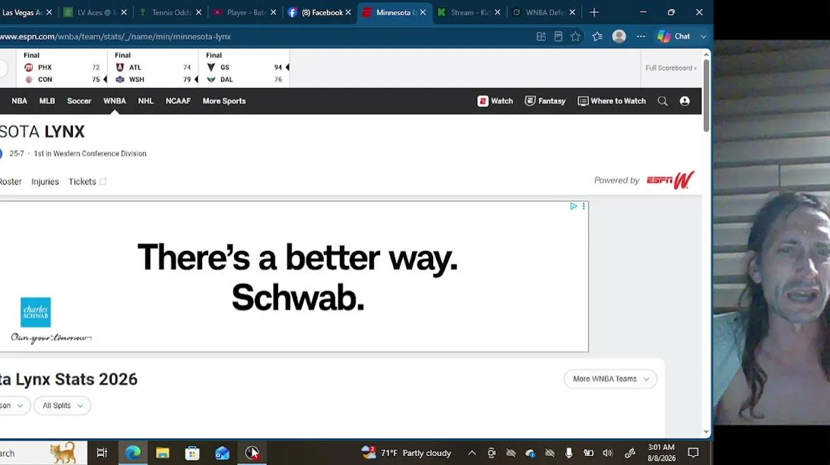
Task: Open Microsoft Store from the taskbar
Action: click(x=192, y=453)
